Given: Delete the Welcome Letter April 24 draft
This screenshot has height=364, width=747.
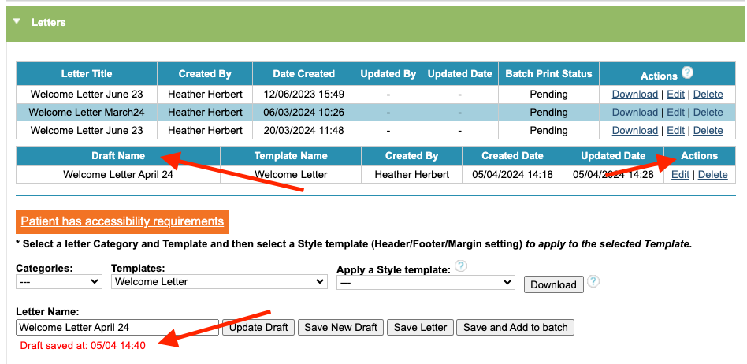Looking at the screenshot, I should (x=712, y=175).
